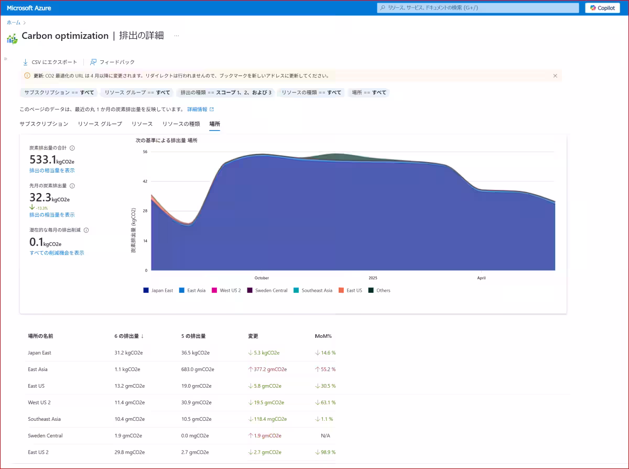Open the 場所 filter pill
This screenshot has width=629, height=469.
point(369,92)
